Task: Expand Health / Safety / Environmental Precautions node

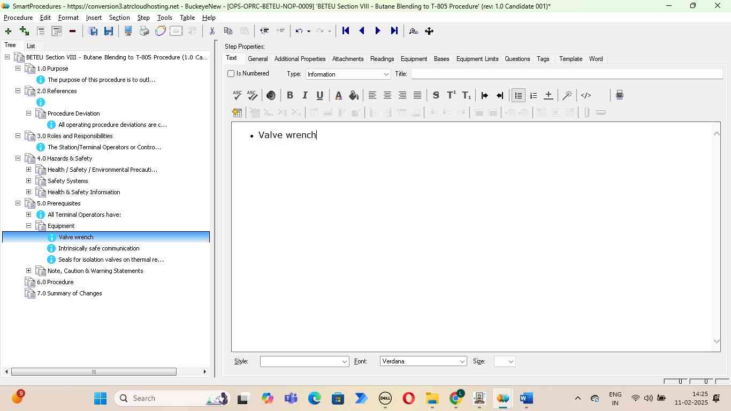Action: [x=28, y=170]
